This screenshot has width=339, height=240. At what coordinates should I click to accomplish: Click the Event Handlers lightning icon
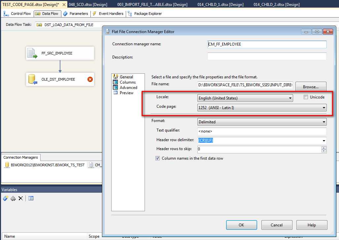tap(94, 14)
